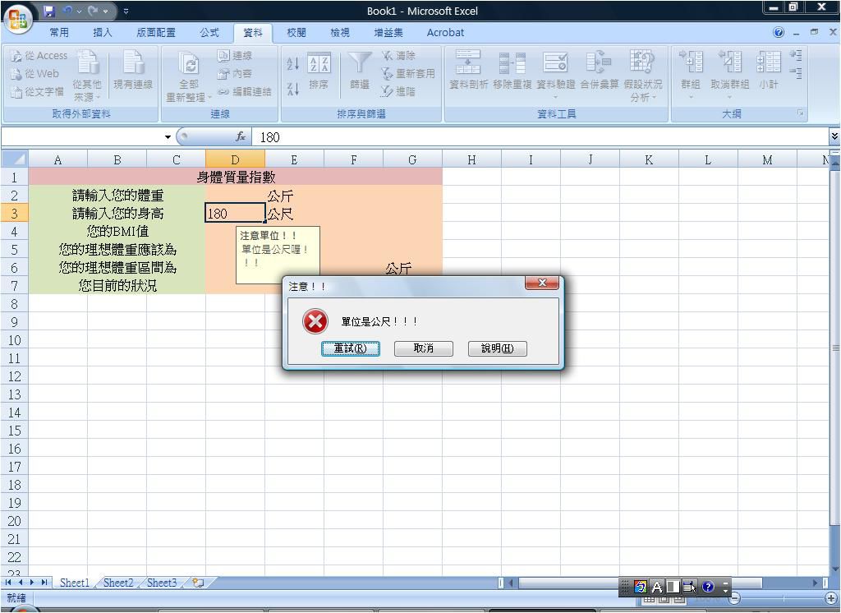Click 合併彙算 consolidate
Viewport: 841px width, 613px height.
click(599, 69)
